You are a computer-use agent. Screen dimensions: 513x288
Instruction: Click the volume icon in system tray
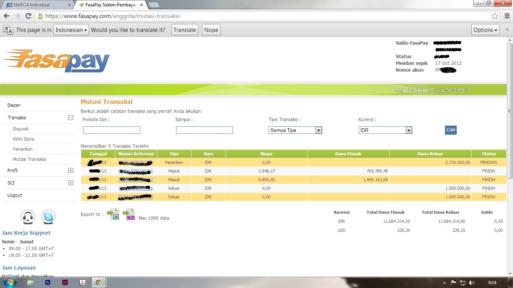[472, 283]
